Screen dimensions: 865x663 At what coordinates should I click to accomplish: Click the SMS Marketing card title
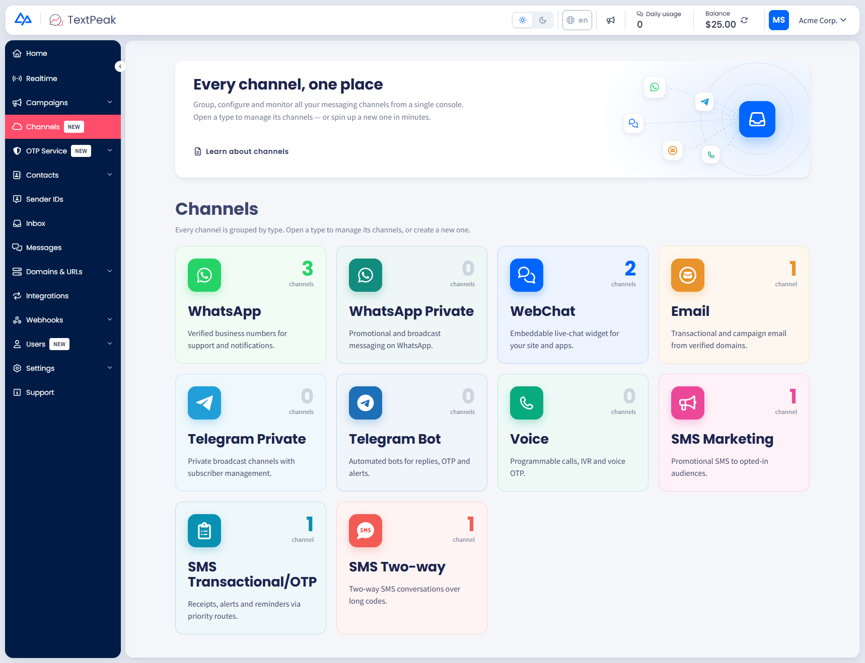722,439
